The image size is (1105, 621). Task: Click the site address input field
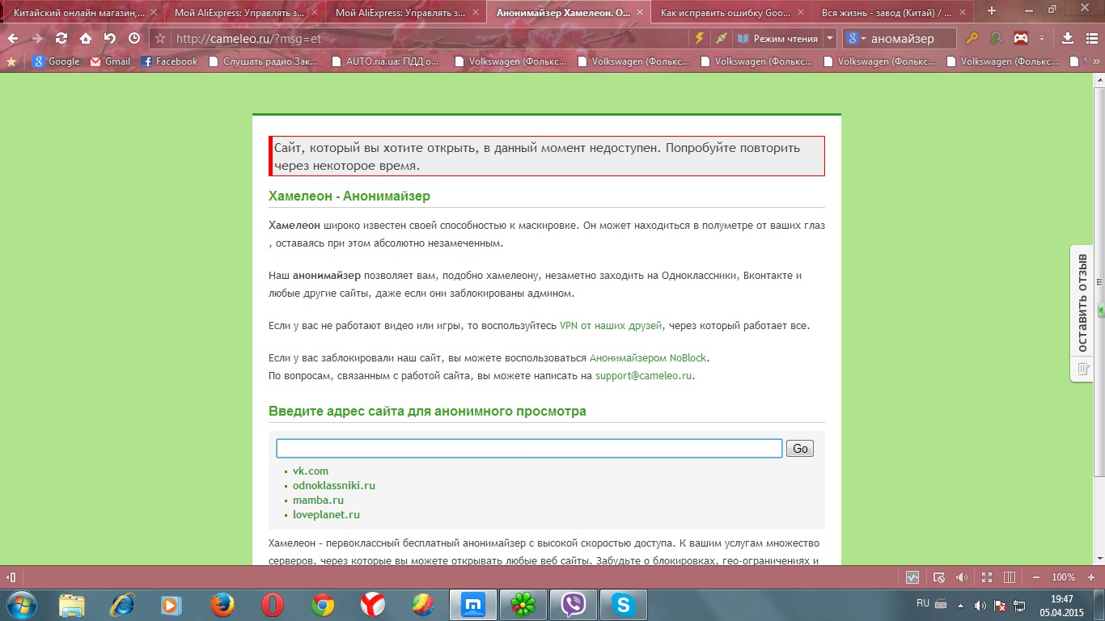tap(529, 449)
